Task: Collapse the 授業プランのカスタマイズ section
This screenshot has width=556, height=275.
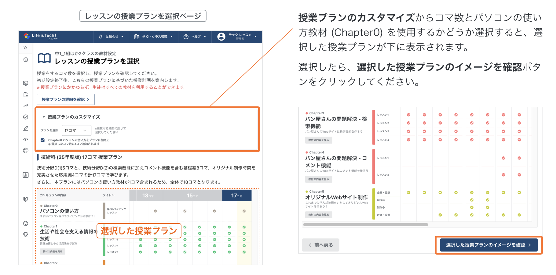Action: coord(44,117)
